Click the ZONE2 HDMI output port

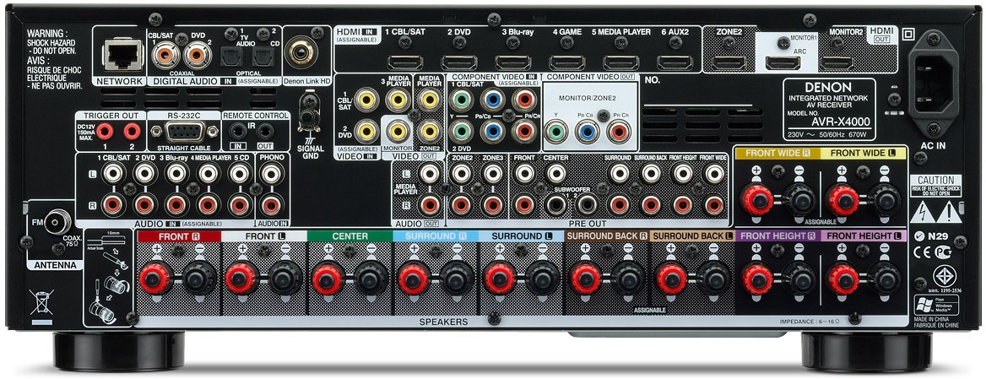tap(729, 62)
